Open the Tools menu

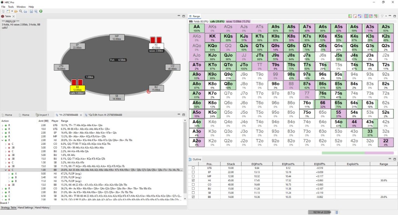coord(11,7)
